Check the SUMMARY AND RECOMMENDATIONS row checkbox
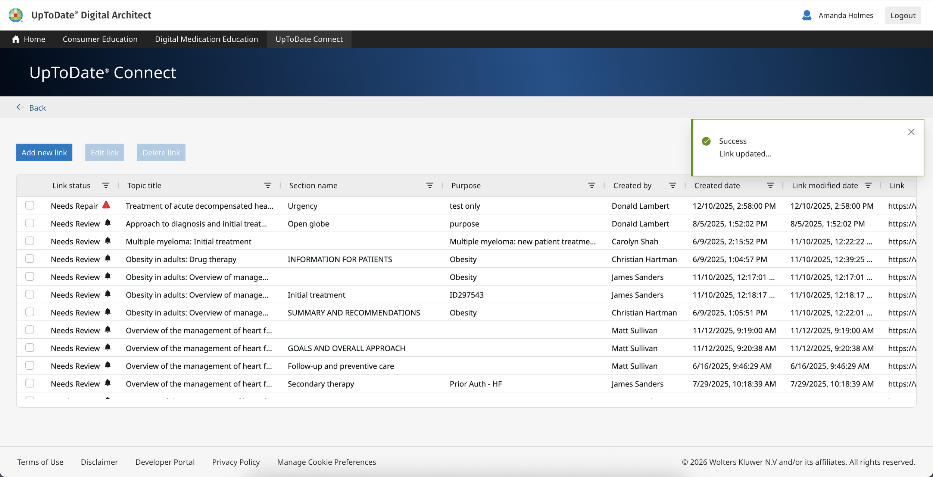Screen dimensions: 933x477 click(x=30, y=312)
